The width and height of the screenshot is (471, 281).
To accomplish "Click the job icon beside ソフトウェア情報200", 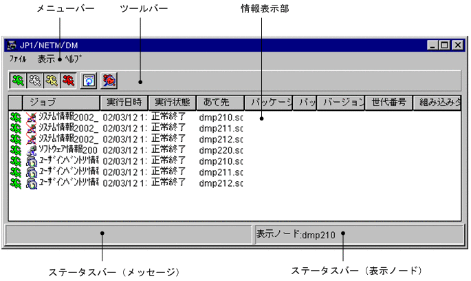I will click(x=31, y=150).
